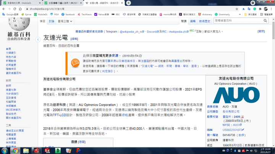Image resolution: width=275 pixels, height=154 pixels.
Task: Open the 判定指引 link
Action: click(108, 71)
